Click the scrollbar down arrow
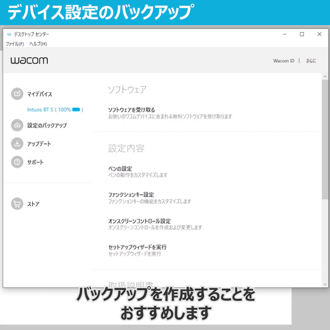Viewport: 330px width, 330px height. 325,284
